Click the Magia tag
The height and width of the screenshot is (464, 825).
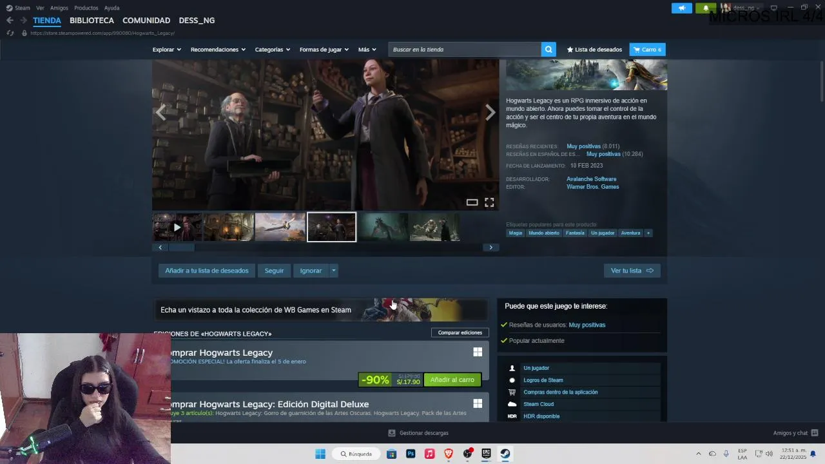pos(516,233)
